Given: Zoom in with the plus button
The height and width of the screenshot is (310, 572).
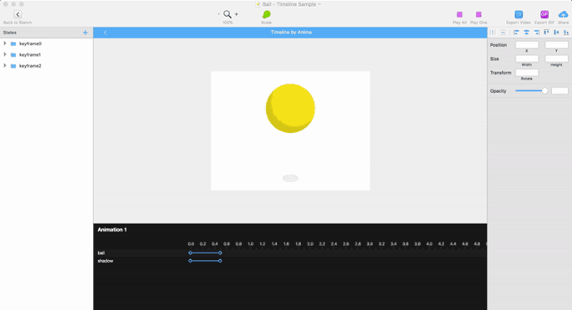Looking at the screenshot, I should pyautogui.click(x=236, y=14).
